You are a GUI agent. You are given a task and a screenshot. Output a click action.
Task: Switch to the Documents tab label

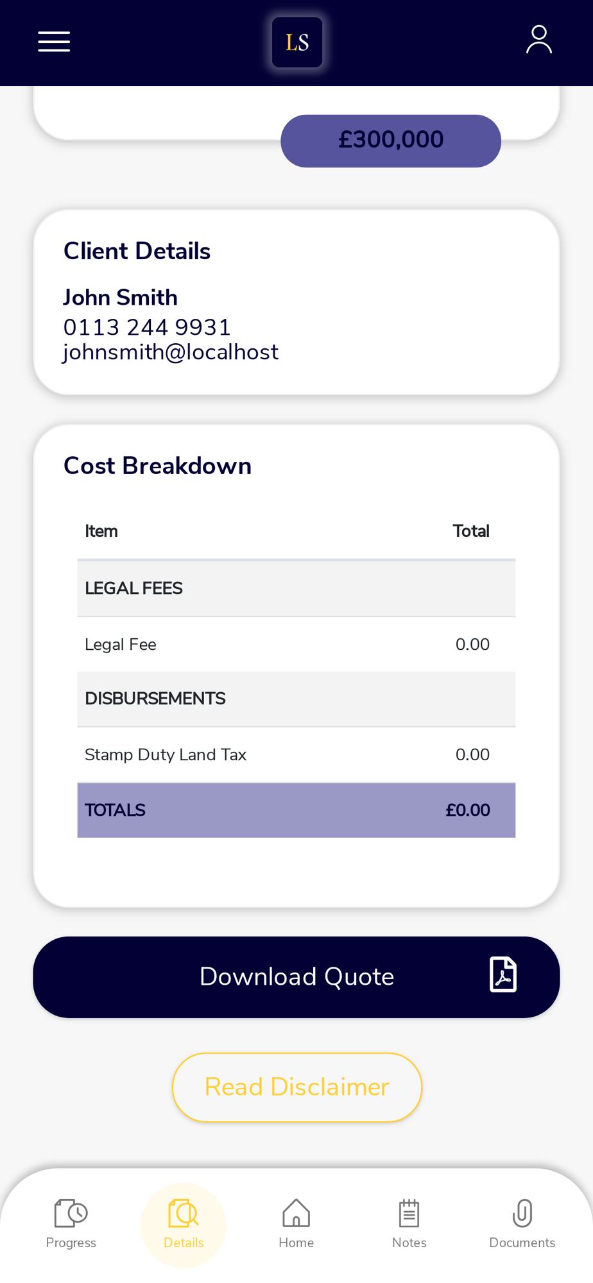click(x=522, y=1243)
